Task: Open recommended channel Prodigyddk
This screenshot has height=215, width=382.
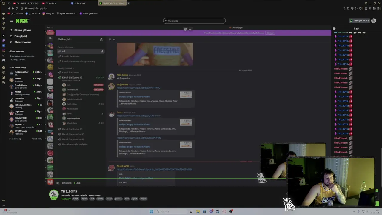Action: (26, 119)
